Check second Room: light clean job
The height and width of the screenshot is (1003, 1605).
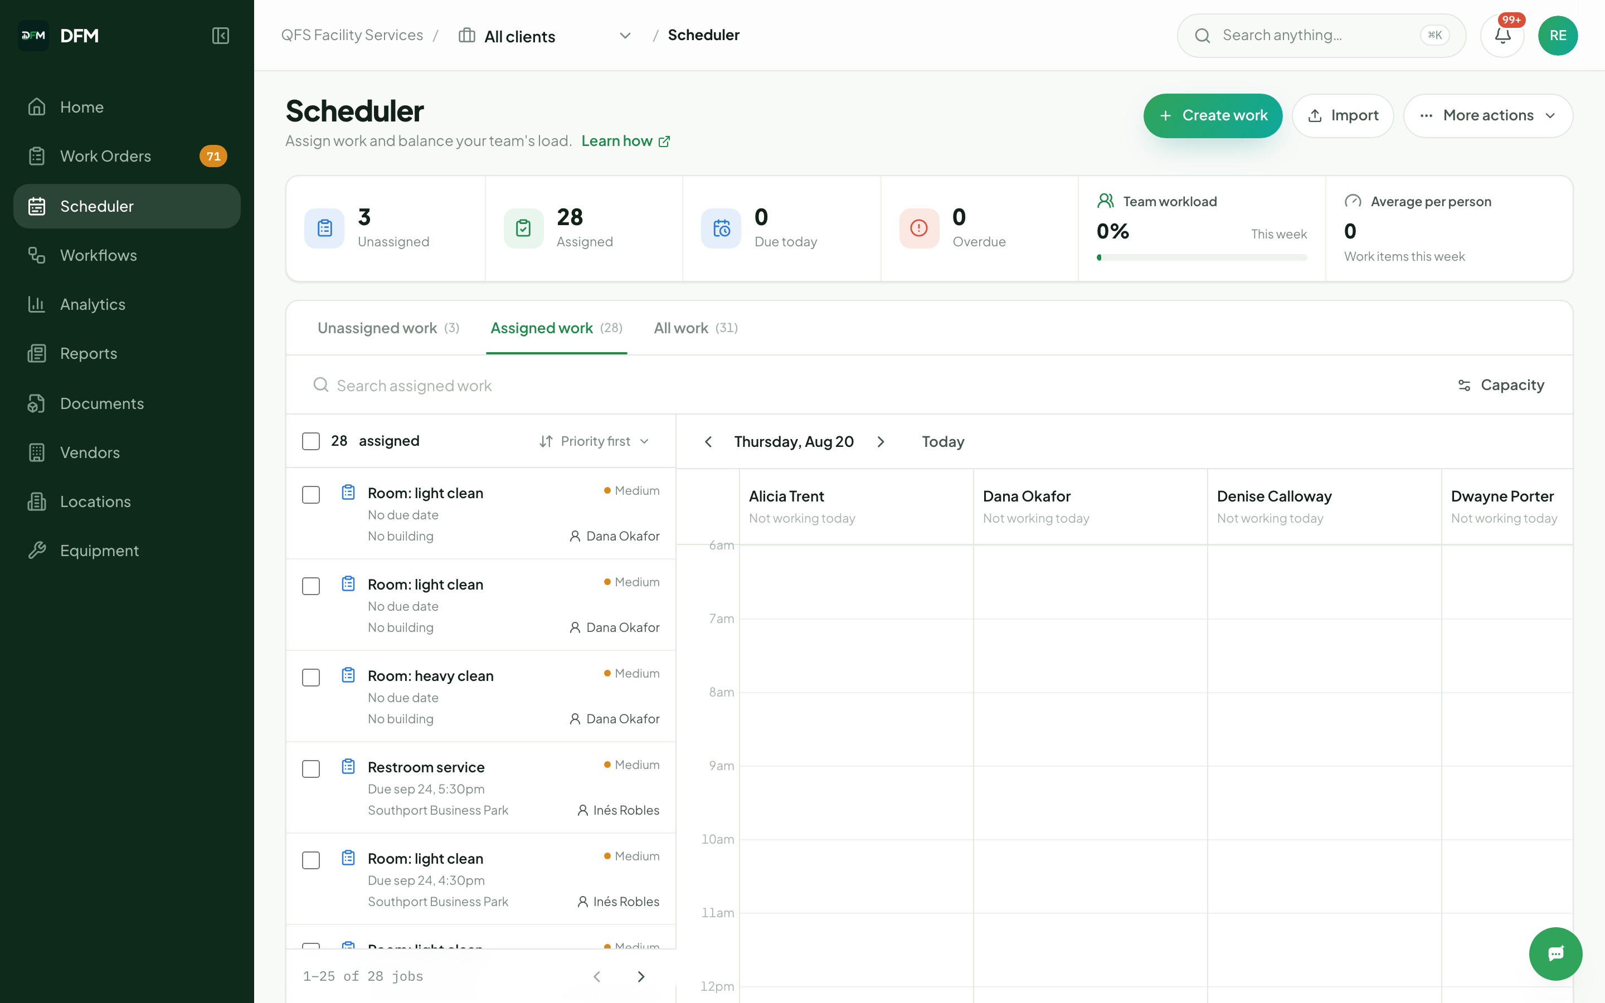311,586
